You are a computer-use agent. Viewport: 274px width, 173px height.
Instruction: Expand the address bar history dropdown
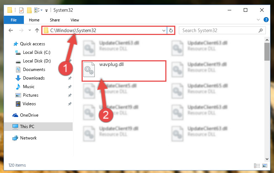click(164, 31)
